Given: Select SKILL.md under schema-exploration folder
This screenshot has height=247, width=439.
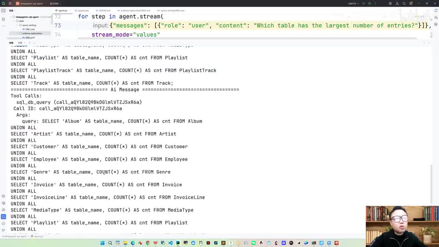Looking at the screenshot, I should (28, 37).
